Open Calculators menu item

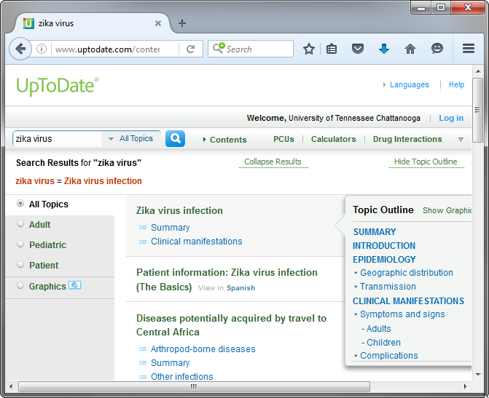(333, 139)
